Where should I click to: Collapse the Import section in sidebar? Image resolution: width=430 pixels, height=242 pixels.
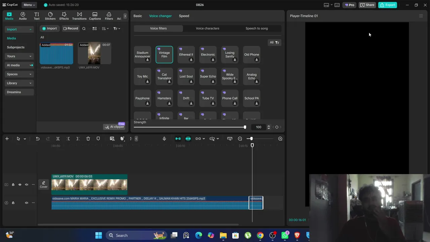[30, 30]
